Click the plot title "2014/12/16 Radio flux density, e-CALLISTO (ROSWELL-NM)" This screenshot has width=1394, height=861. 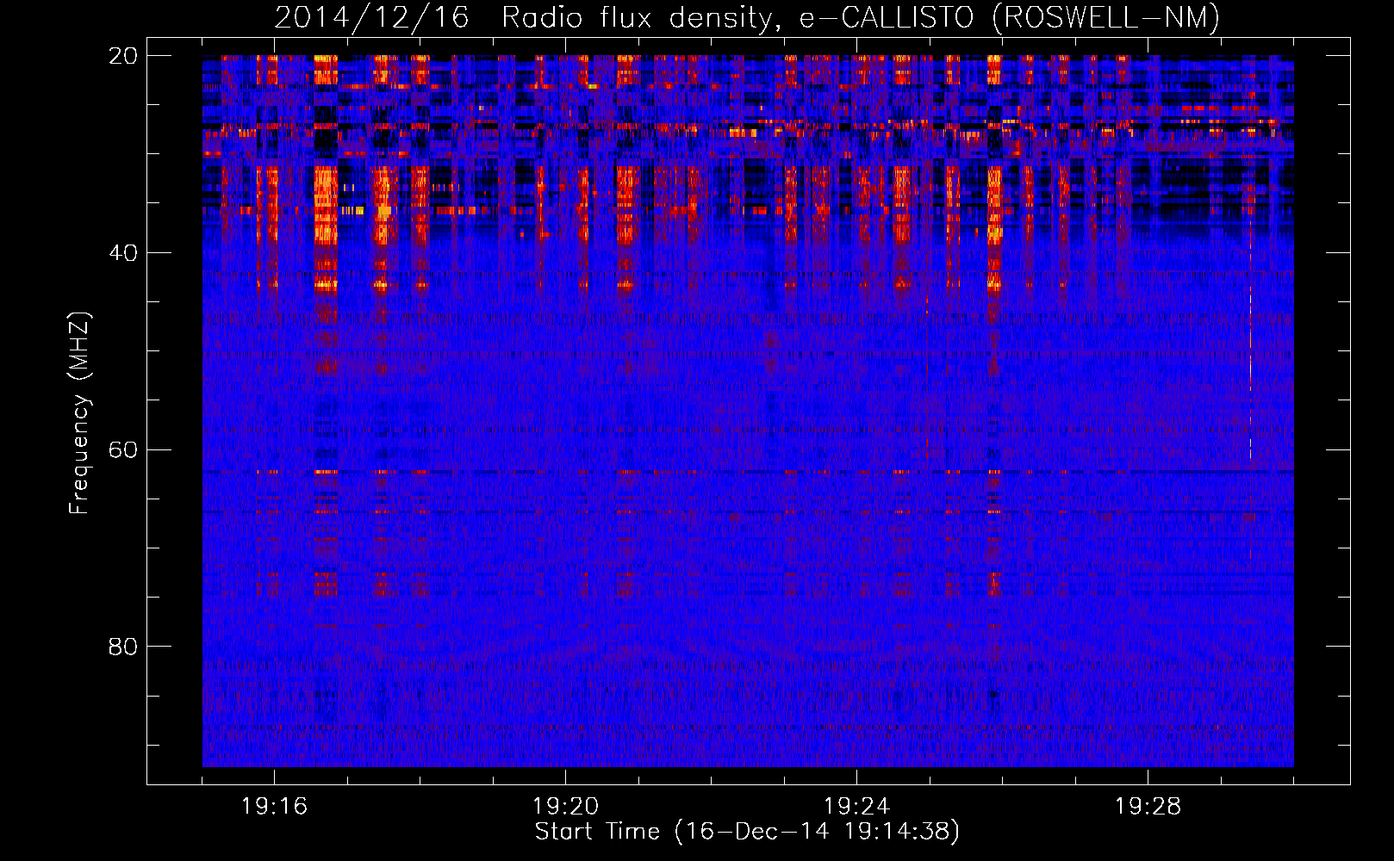click(x=747, y=17)
